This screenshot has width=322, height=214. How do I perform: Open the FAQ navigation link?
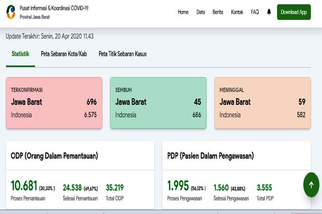pos(255,12)
